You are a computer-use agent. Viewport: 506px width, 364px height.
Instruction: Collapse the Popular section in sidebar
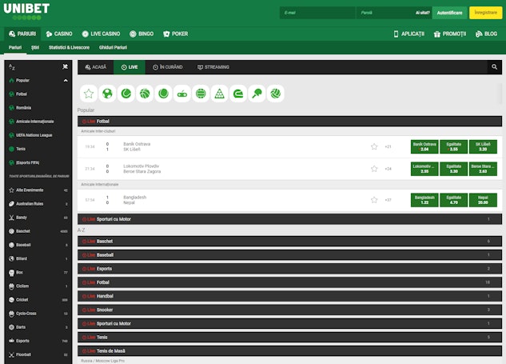pos(66,81)
